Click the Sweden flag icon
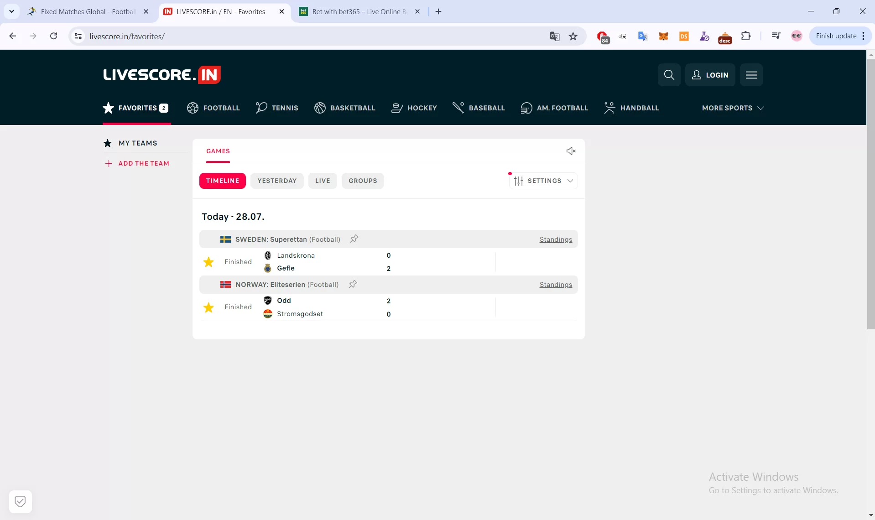Screen dimensions: 875x520 point(225,239)
